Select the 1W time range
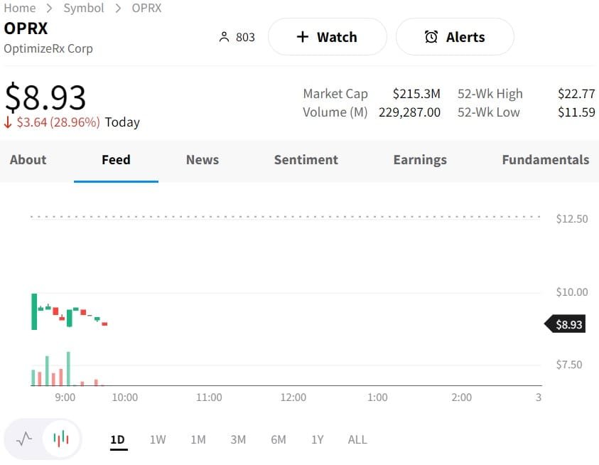Screen dimensions: 599x465 pos(158,439)
